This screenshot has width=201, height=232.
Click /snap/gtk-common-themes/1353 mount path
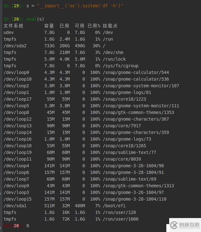[x=138, y=112]
